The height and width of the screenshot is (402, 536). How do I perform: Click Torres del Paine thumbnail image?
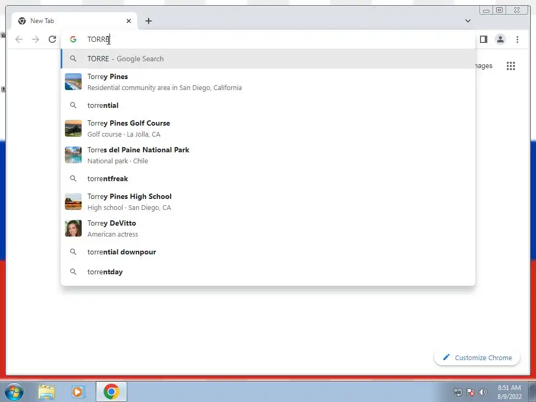[x=73, y=155]
